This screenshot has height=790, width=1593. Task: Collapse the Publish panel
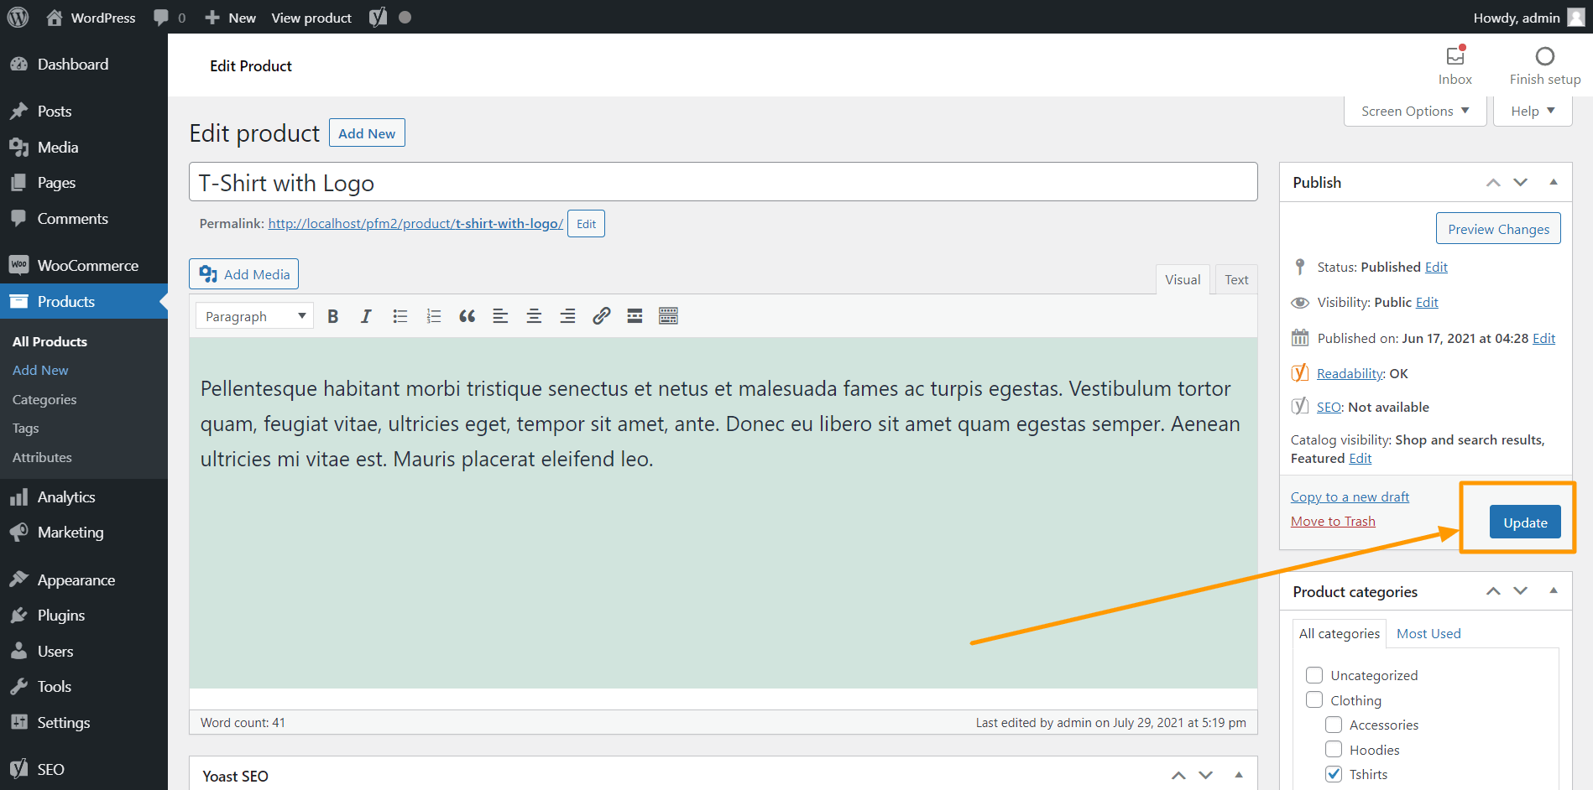pyautogui.click(x=1554, y=182)
